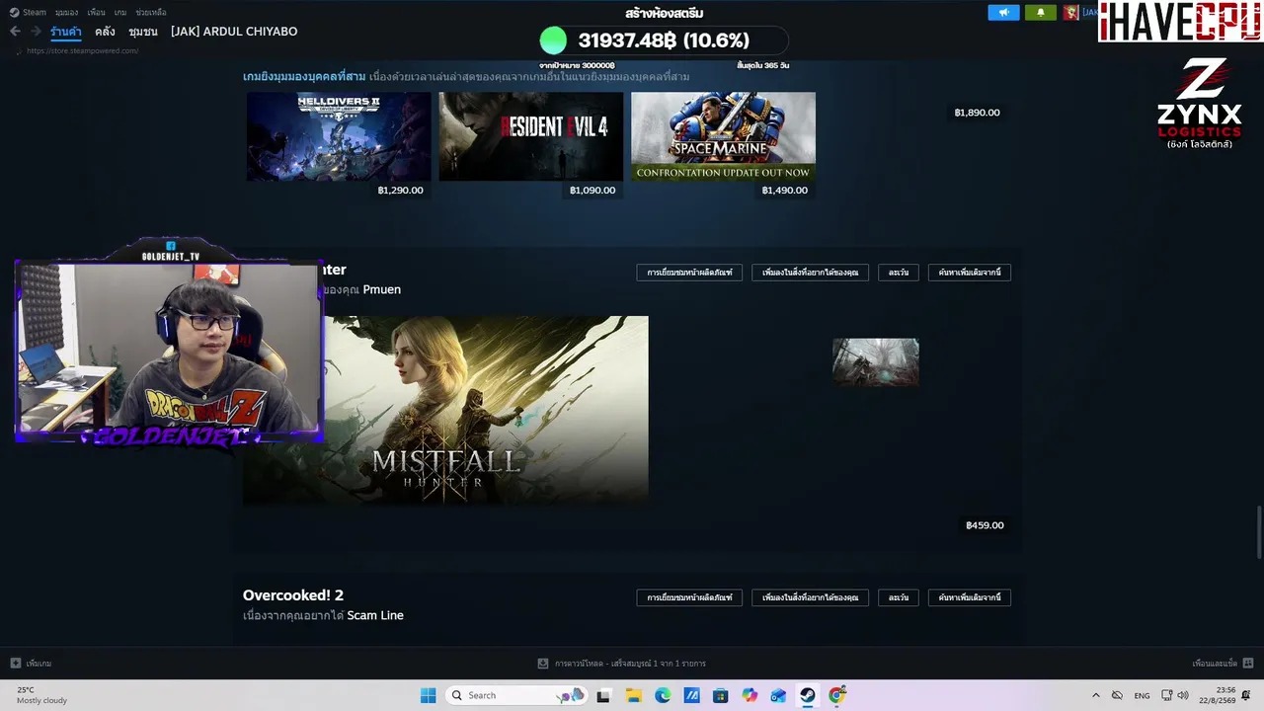
Task: Open the green notification bell in Steam
Action: 1040,13
